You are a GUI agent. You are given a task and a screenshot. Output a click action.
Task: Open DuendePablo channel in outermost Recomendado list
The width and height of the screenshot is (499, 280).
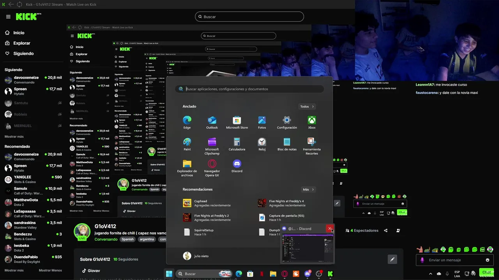tap(33, 259)
